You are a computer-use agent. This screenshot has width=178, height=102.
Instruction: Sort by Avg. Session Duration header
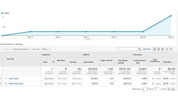pyautogui.click(x=123, y=62)
